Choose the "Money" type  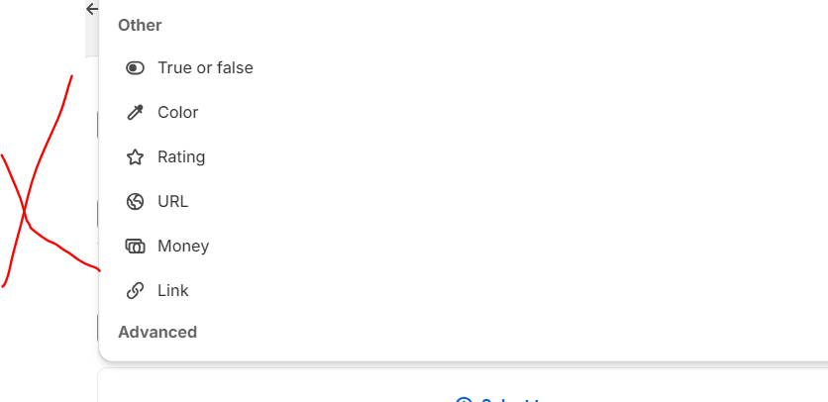click(183, 247)
